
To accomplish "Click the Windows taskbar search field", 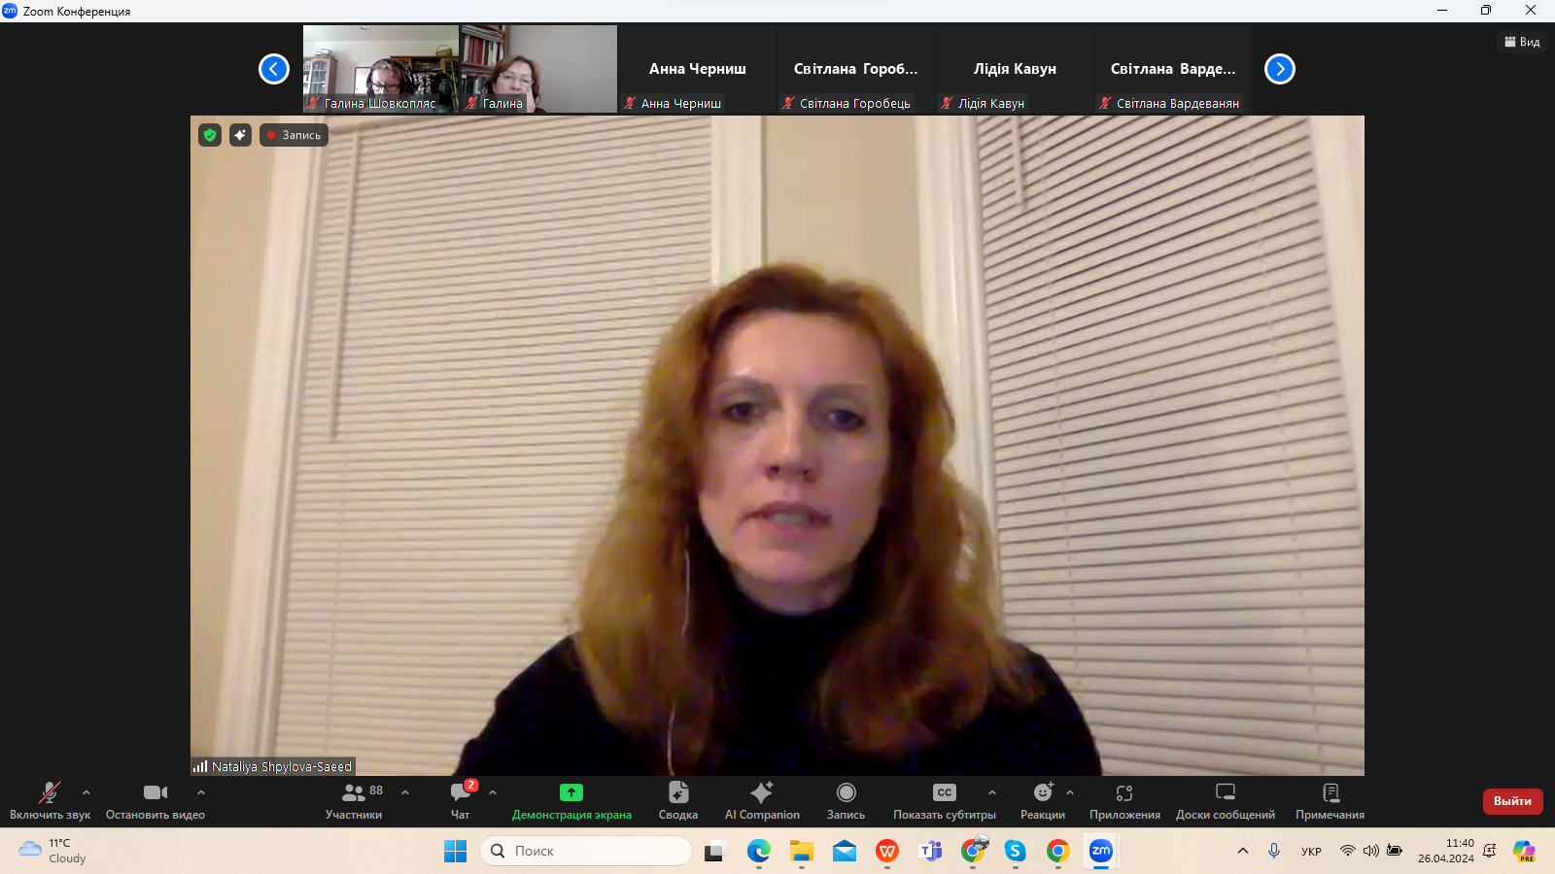I will [x=586, y=851].
